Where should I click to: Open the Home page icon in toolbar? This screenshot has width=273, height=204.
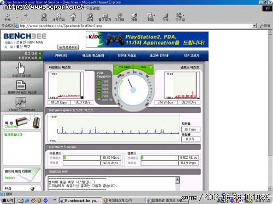(x=73, y=17)
